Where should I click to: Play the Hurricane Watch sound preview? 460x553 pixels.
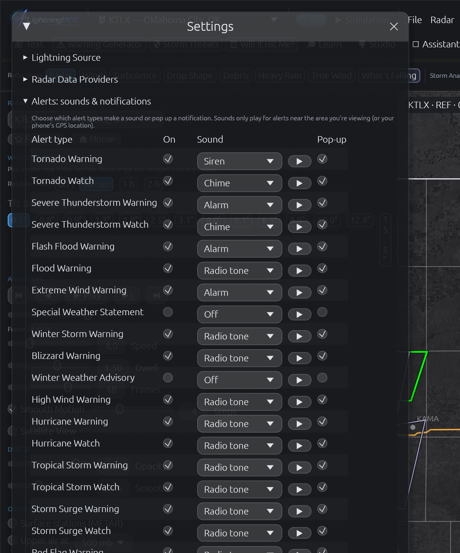coord(299,446)
